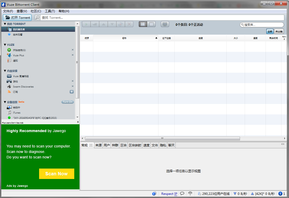Click the Respect IP link
The width and height of the screenshot is (289, 198).
click(x=169, y=194)
